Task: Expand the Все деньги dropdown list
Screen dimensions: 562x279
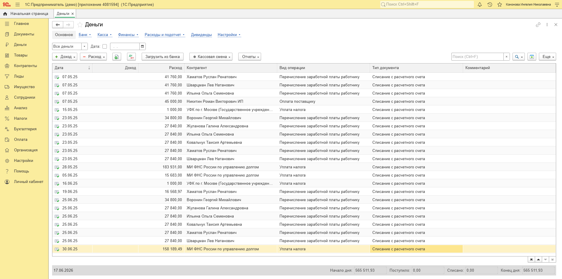Action: [x=84, y=46]
